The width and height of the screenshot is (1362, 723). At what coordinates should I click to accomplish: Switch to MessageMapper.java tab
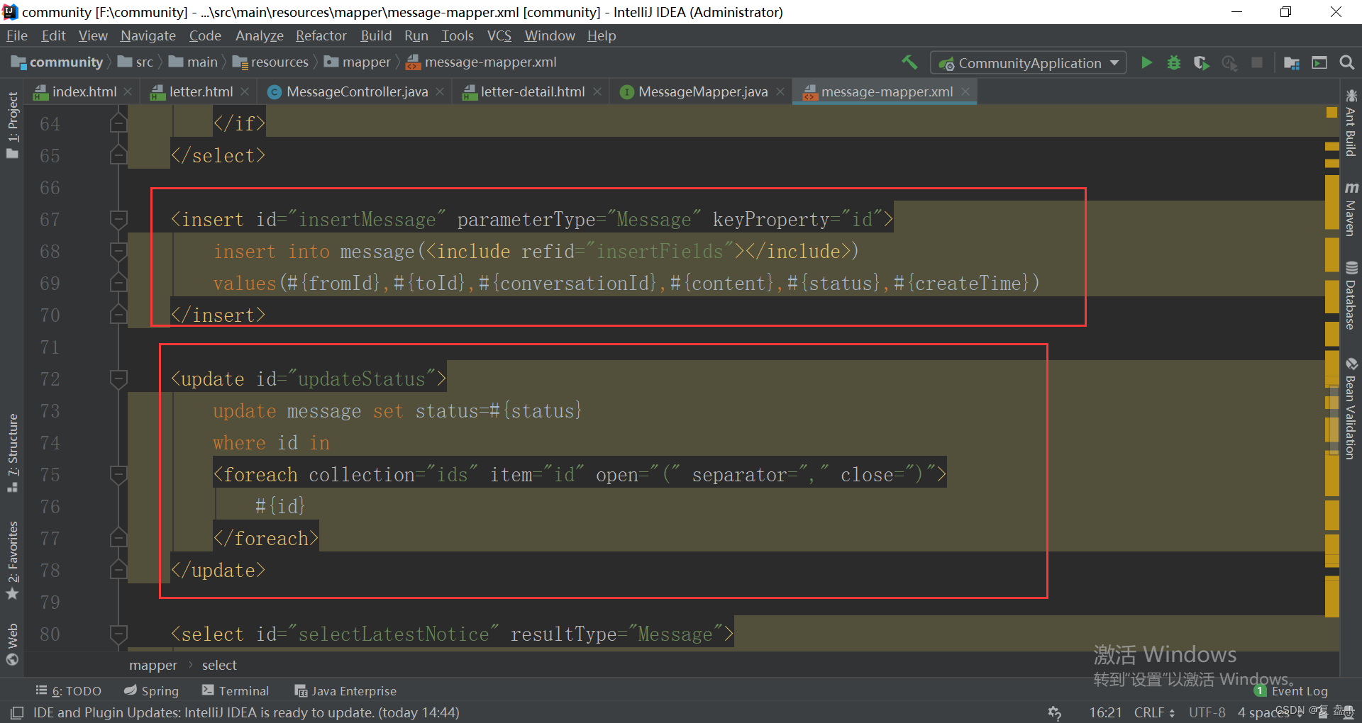pos(702,91)
